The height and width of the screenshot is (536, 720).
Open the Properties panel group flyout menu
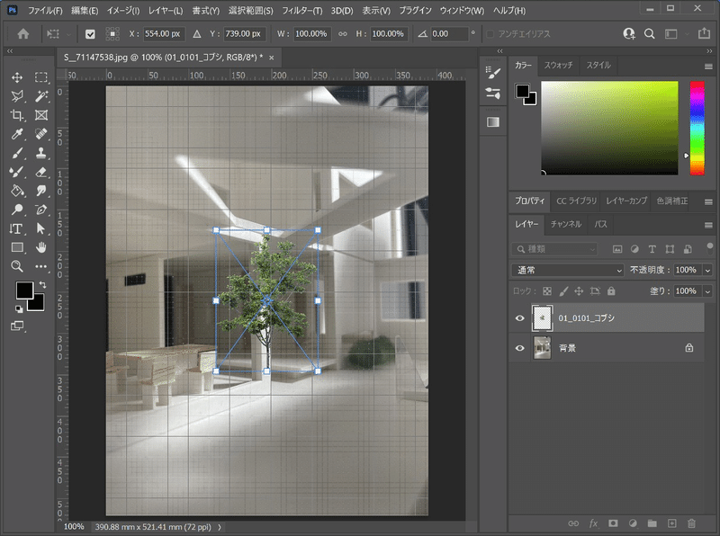tap(708, 202)
